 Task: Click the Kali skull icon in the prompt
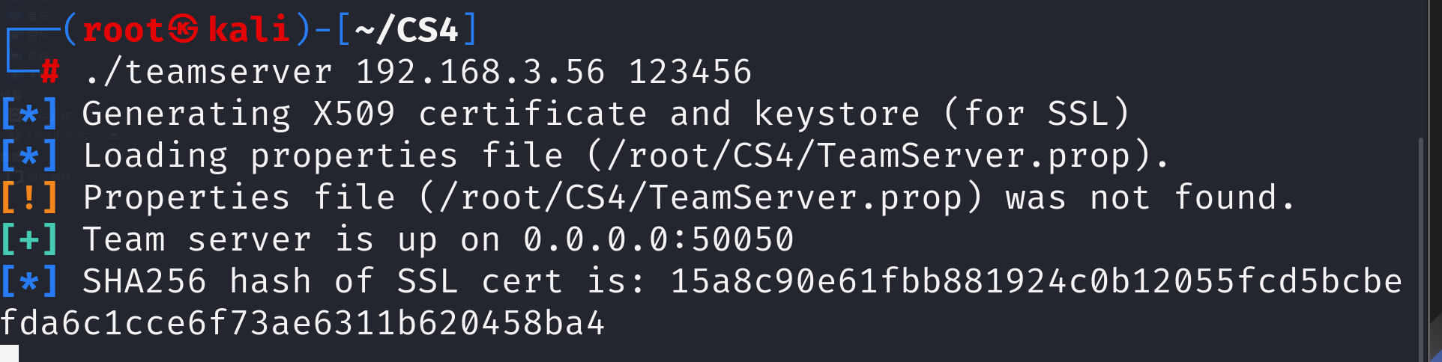pos(183,29)
